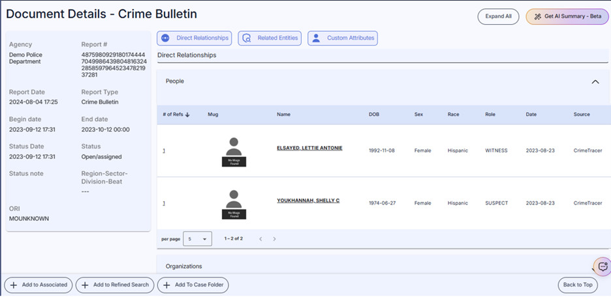Click the 1 – 2 of 2 pagination text

tap(234, 238)
